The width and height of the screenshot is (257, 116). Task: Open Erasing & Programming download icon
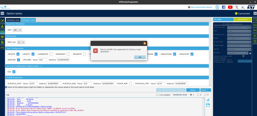point(2,26)
